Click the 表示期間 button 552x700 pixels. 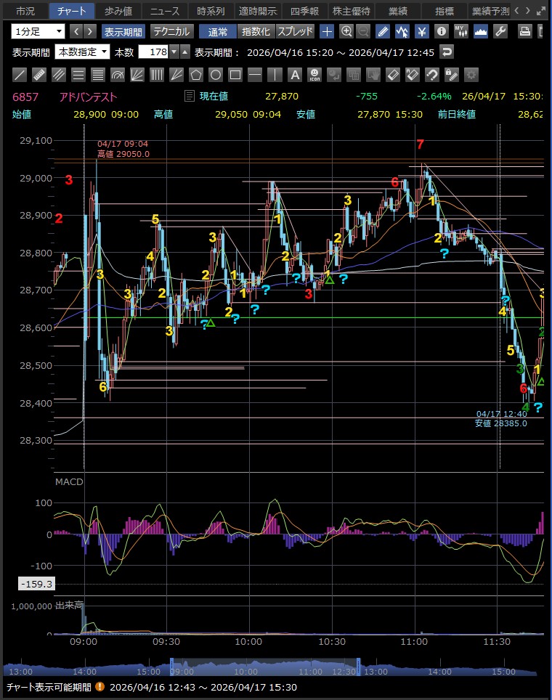pyautogui.click(x=122, y=31)
